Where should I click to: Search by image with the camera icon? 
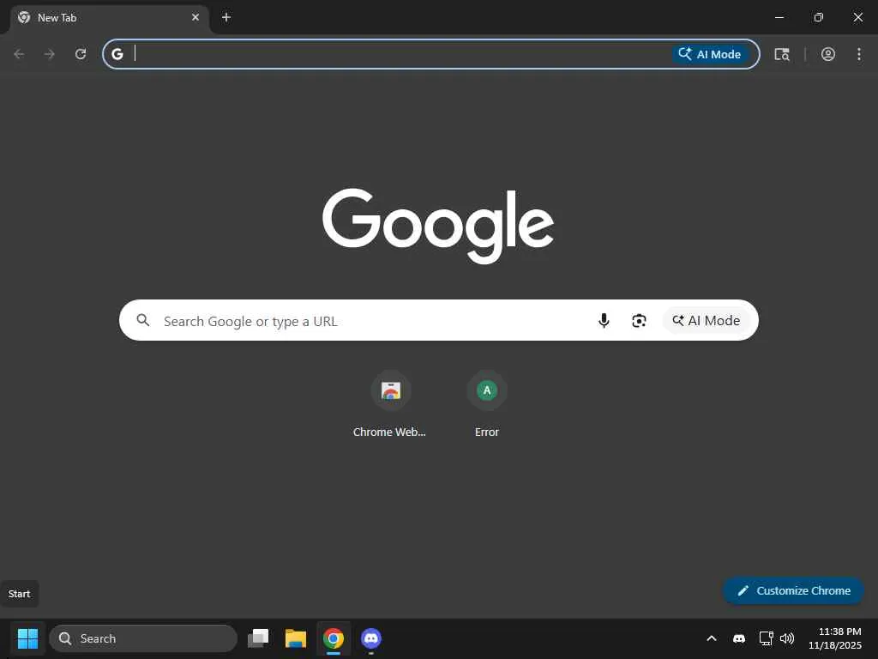click(x=639, y=321)
